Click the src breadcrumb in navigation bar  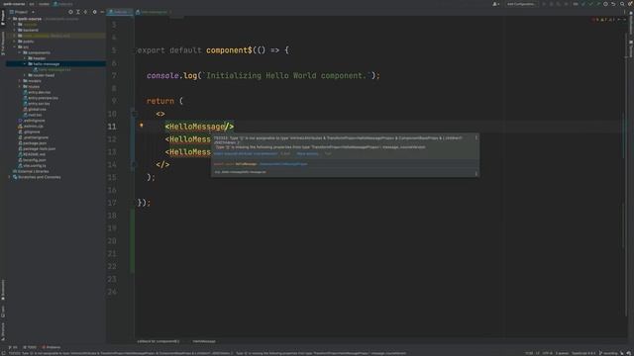[32, 4]
